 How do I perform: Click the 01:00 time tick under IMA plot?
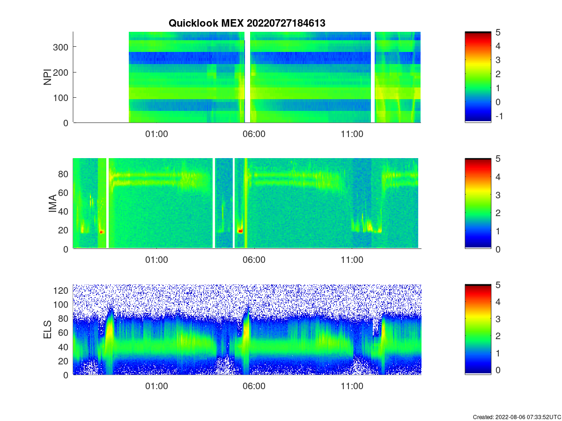click(156, 260)
